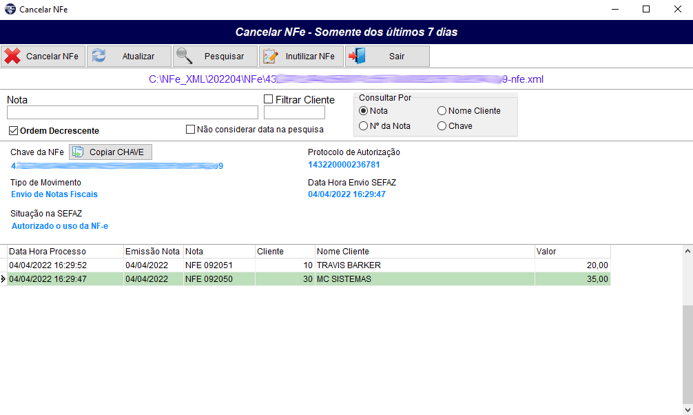
Task: Enable the Filtrar Cliente checkbox
Action: point(269,100)
